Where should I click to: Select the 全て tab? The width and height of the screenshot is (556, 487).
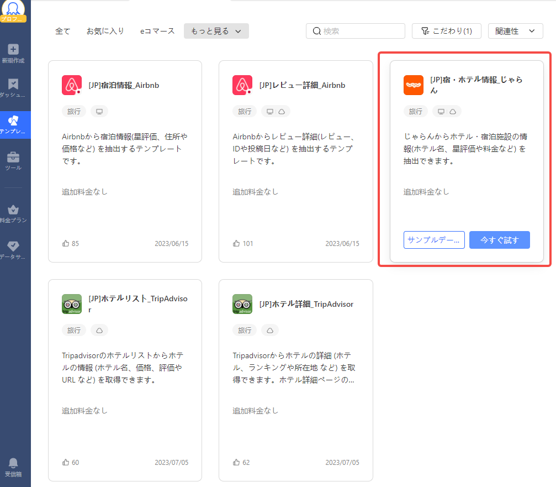tap(63, 32)
